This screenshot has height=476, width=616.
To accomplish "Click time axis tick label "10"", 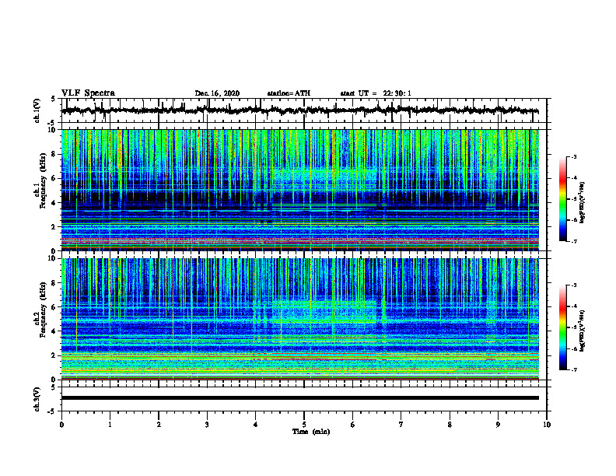I will [547, 425].
